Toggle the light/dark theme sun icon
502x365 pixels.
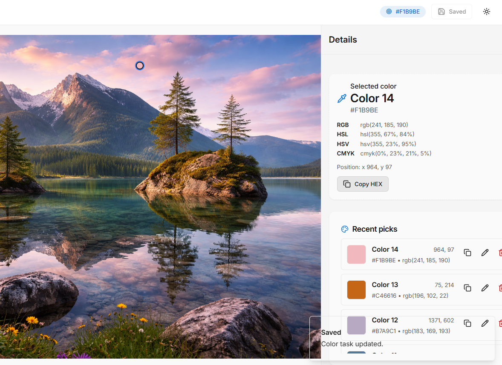pos(487,11)
